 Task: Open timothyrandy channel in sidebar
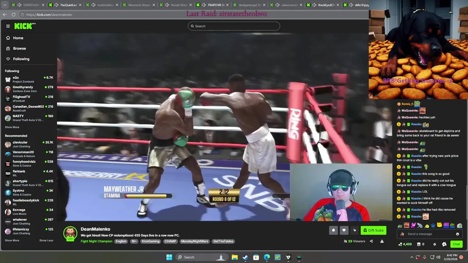click(x=29, y=89)
